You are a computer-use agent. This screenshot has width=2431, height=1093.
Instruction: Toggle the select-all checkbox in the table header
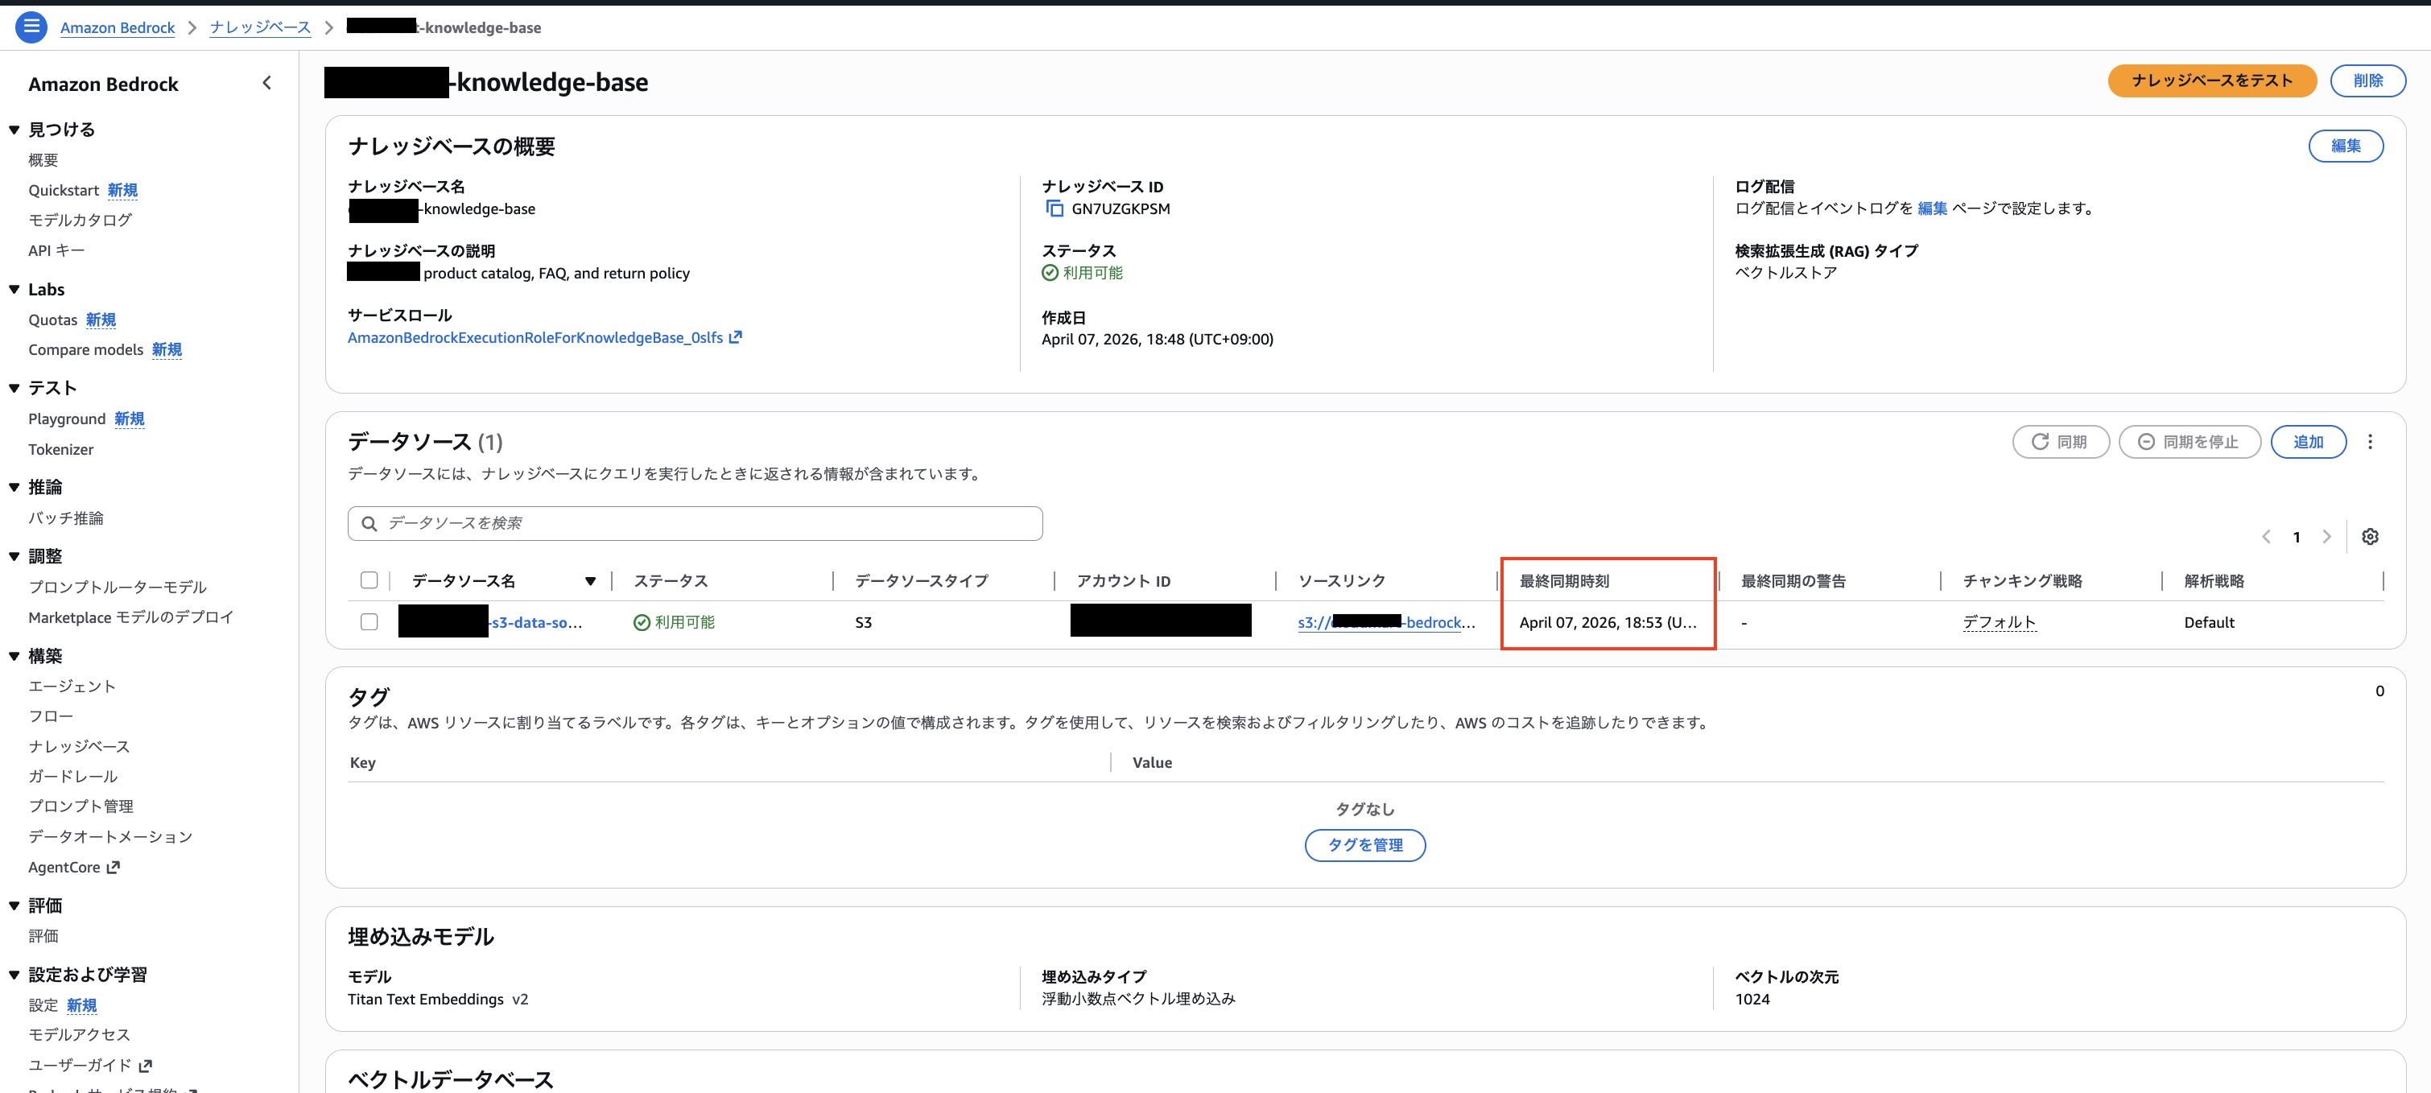369,579
